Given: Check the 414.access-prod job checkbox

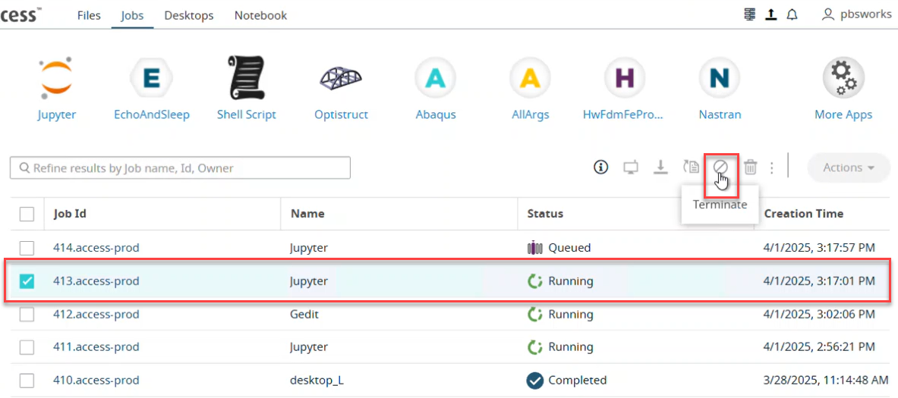Looking at the screenshot, I should 27,248.
